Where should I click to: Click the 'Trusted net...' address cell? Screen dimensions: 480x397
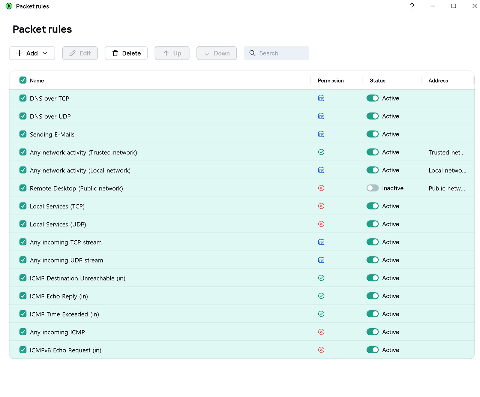(x=447, y=152)
